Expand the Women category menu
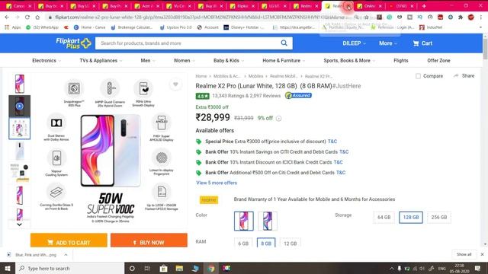488x274 pixels. (185, 61)
